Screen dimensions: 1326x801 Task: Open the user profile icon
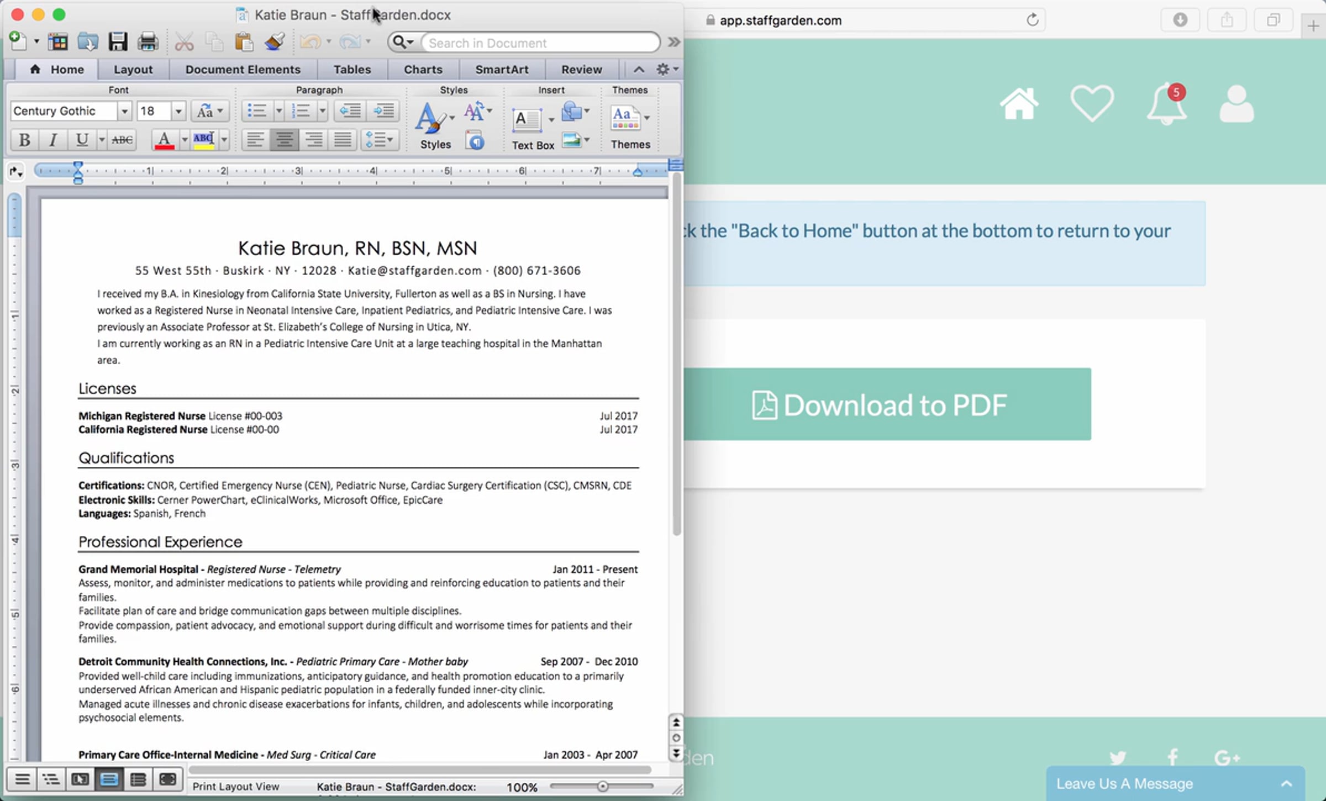coord(1236,104)
